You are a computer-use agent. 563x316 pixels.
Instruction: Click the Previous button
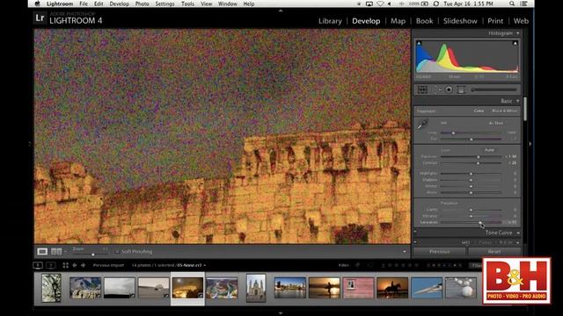tap(440, 252)
